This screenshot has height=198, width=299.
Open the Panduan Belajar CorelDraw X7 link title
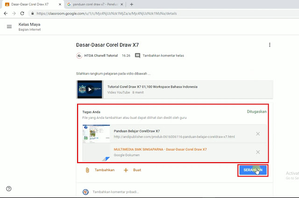point(137,131)
